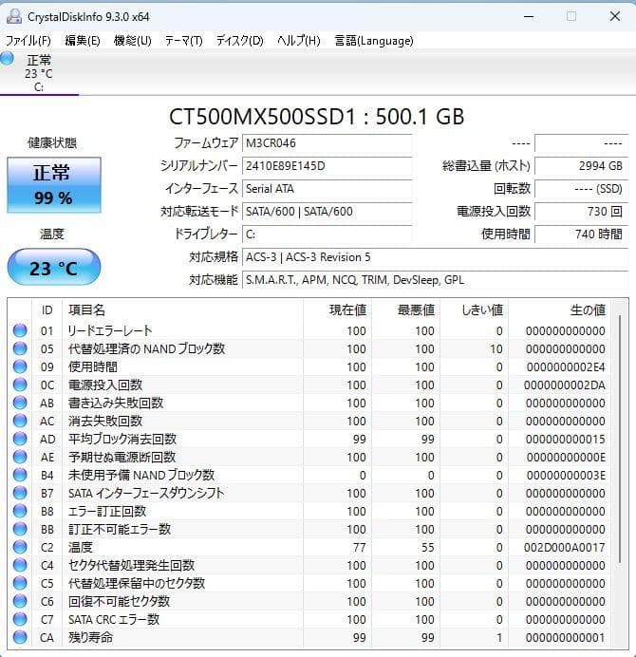Screen dimensions: 636x657
Task: Click the status orb for row 05 代替処理済
Action: 20,348
